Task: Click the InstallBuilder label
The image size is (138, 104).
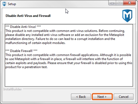Action: coord(12,89)
